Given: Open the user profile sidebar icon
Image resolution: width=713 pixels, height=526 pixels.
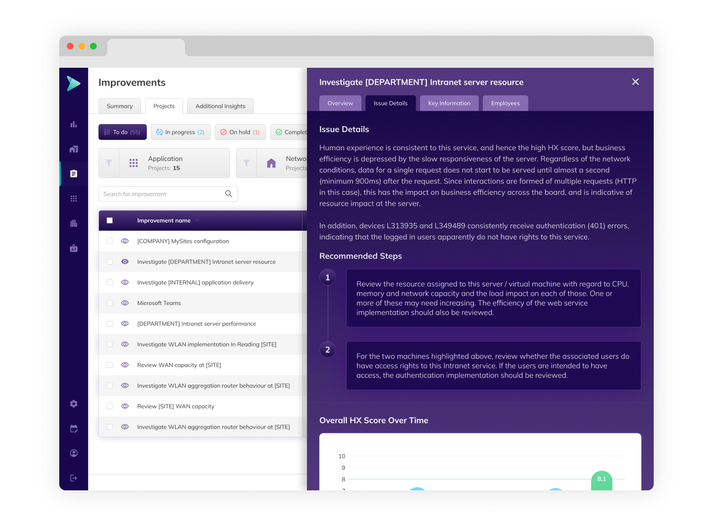Looking at the screenshot, I should tap(74, 453).
